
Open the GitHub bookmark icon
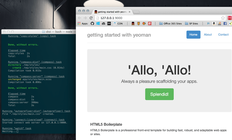click(93, 23)
